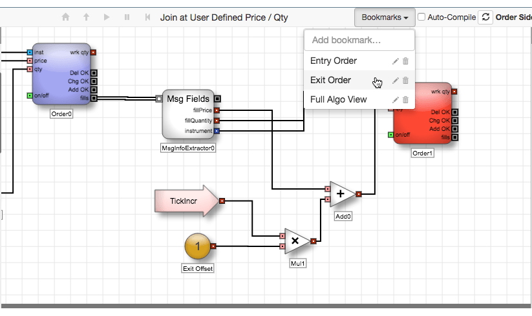Select the TickIncr arrow block

187,201
